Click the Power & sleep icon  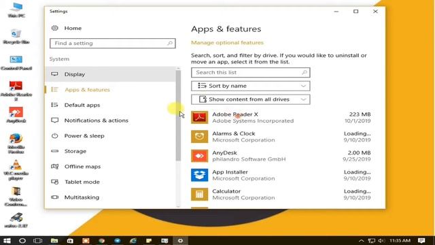pos(54,135)
